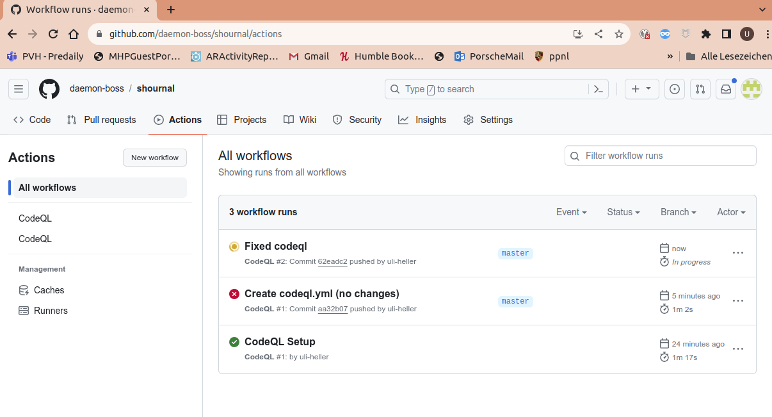Open the user avatar menu
Image resolution: width=772 pixels, height=417 pixels.
click(x=751, y=89)
